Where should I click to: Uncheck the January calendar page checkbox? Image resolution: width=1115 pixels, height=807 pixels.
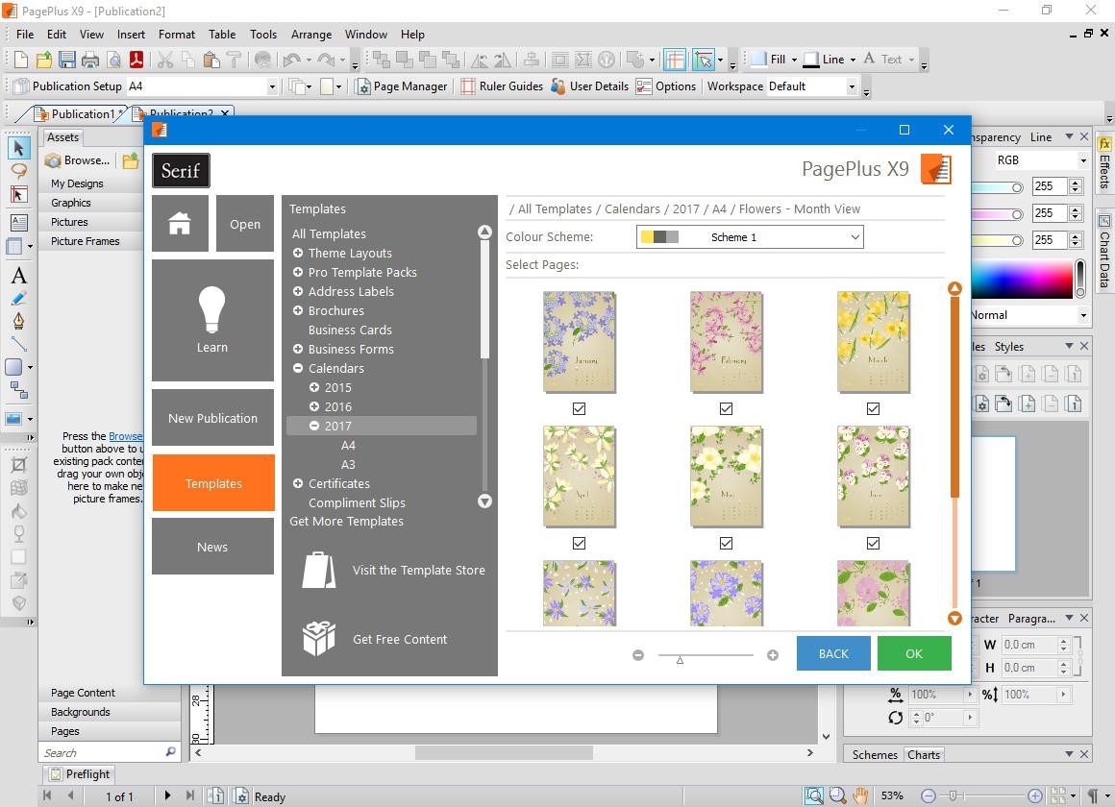(579, 409)
